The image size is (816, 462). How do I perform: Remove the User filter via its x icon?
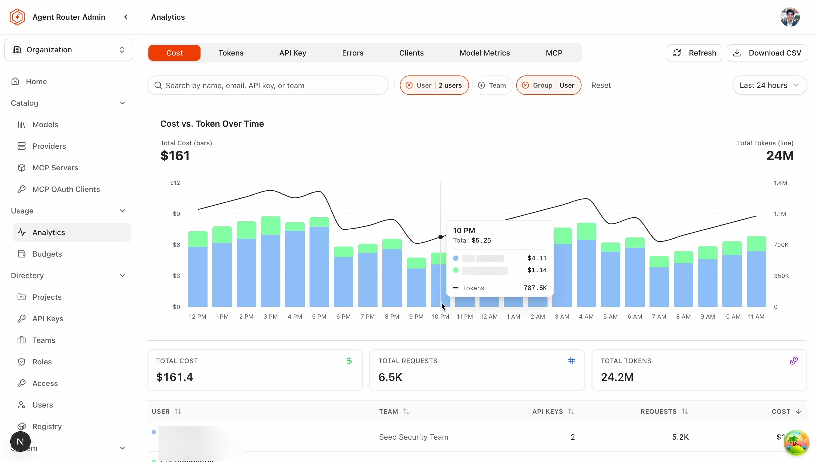point(409,85)
